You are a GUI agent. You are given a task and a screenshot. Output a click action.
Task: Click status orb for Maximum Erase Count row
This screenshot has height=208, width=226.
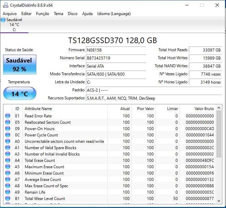click(8, 167)
